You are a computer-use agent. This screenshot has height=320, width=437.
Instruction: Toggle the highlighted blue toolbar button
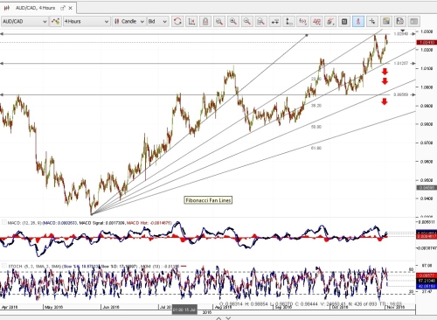coord(358,21)
